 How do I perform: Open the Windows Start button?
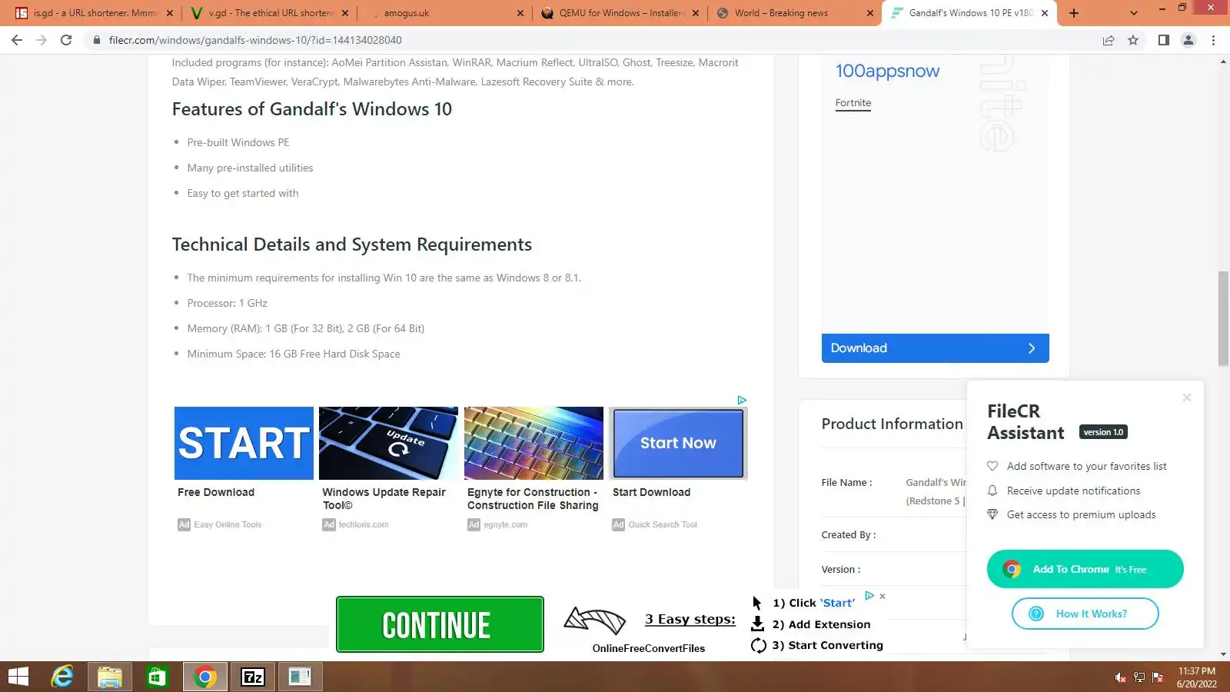tap(17, 677)
